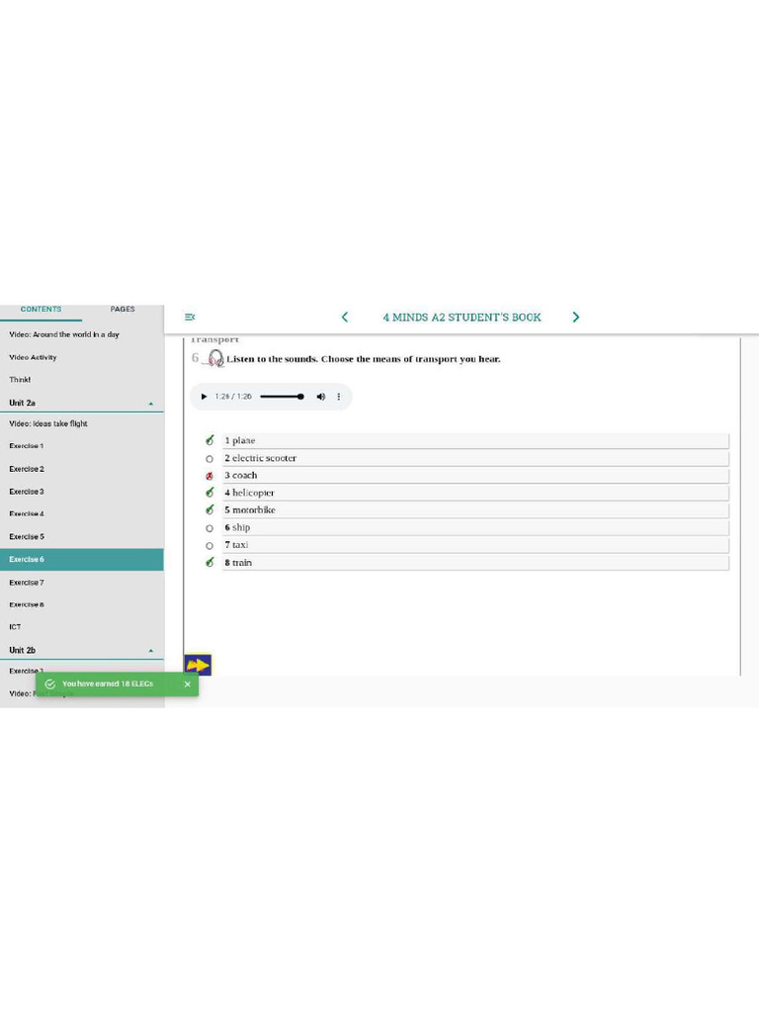The height and width of the screenshot is (1013, 759).
Task: Open Exercise 8 in contents
Action: (x=27, y=604)
